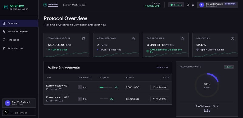The height and width of the screenshot is (118, 243).
Task: Click the gas pump icon on Gas Deflected card
Action: tap(183, 39)
